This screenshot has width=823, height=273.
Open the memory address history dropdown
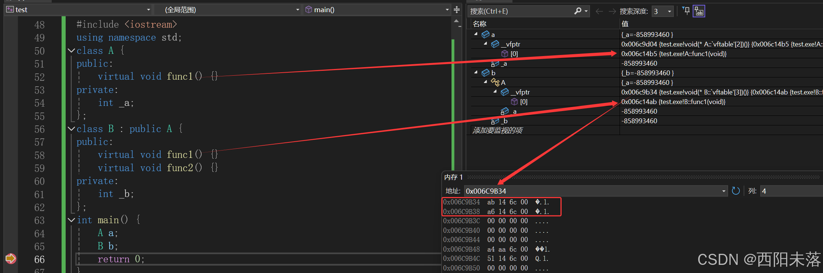coord(724,191)
